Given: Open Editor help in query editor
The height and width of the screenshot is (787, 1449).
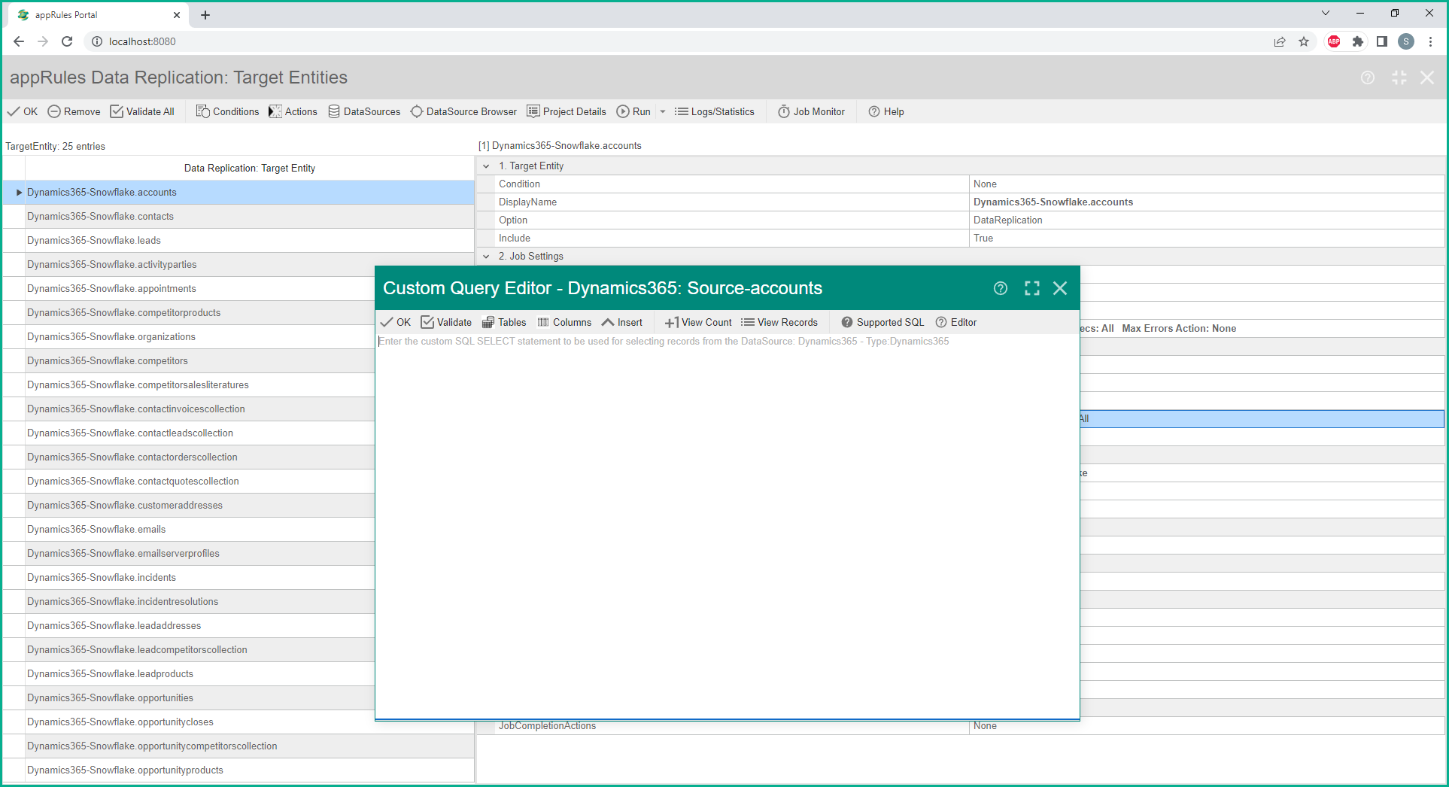Looking at the screenshot, I should click(x=956, y=322).
